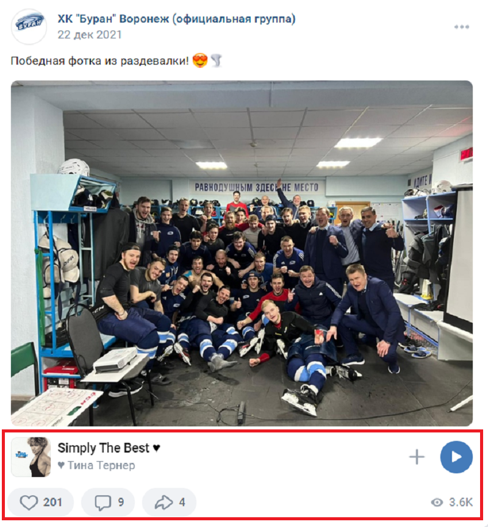Open the post date 22 дек 2021
Image resolution: width=488 pixels, height=527 pixels.
click(x=90, y=35)
